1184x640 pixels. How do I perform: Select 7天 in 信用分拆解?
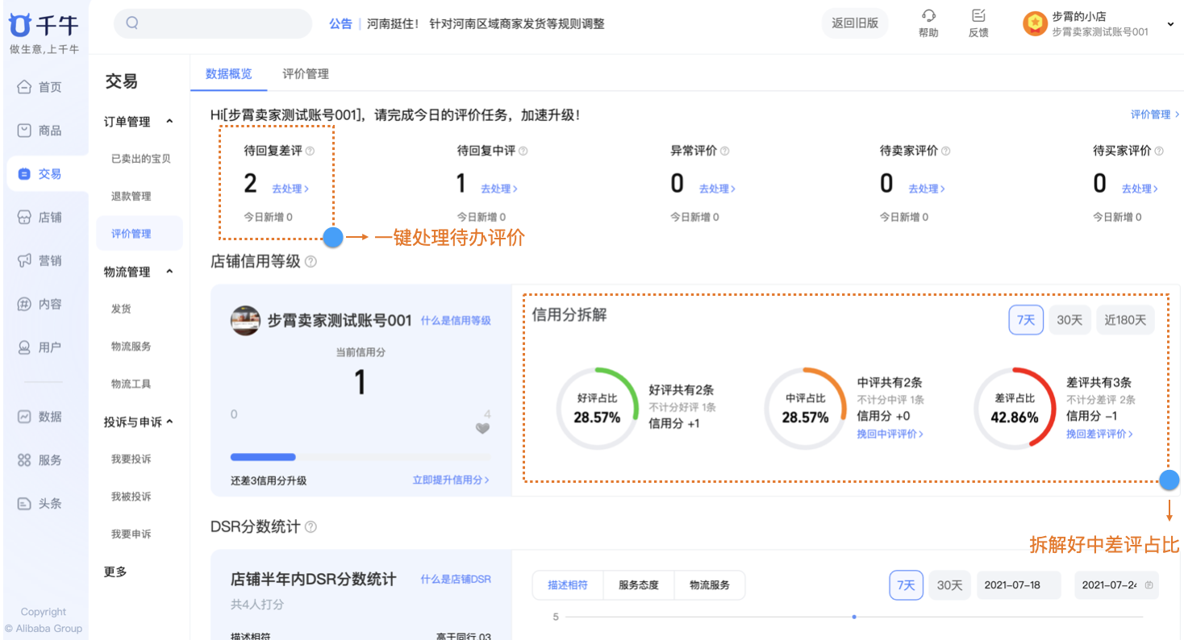click(x=1026, y=320)
